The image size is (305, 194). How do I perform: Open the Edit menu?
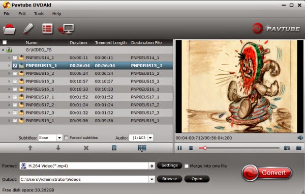[x=22, y=14]
